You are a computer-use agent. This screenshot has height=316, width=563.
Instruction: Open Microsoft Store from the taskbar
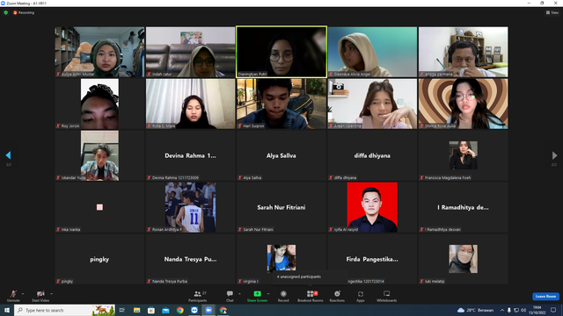(151, 310)
